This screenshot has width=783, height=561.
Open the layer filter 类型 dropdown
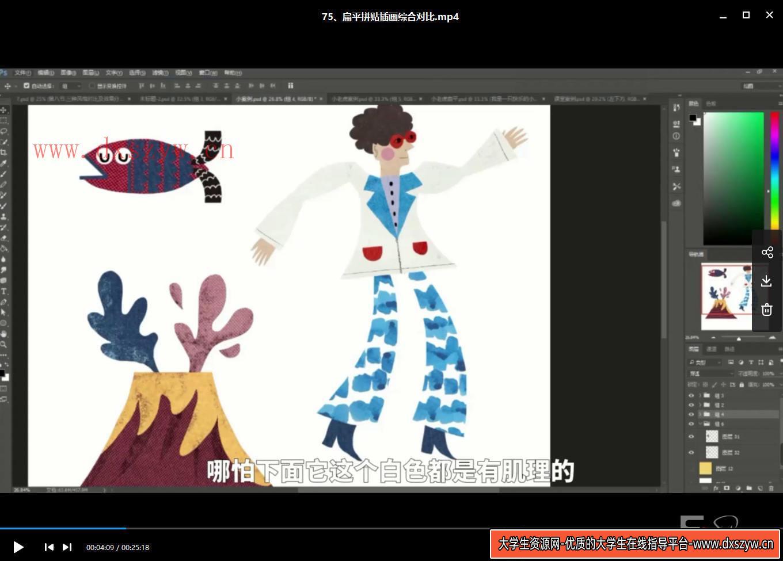pos(705,362)
